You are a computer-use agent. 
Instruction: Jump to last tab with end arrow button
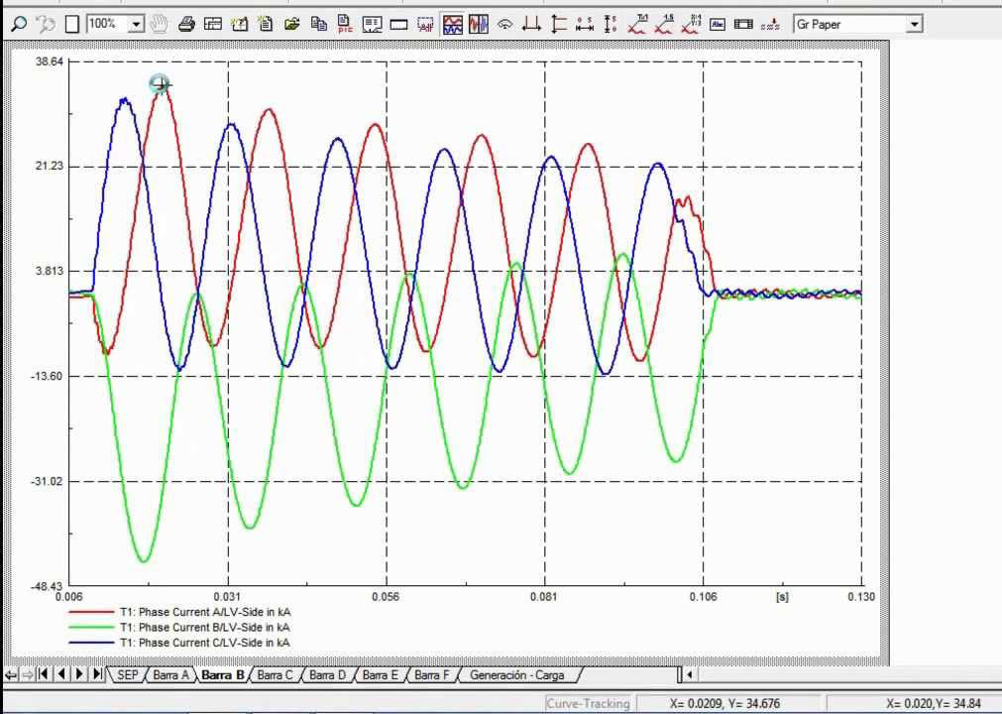click(96, 674)
